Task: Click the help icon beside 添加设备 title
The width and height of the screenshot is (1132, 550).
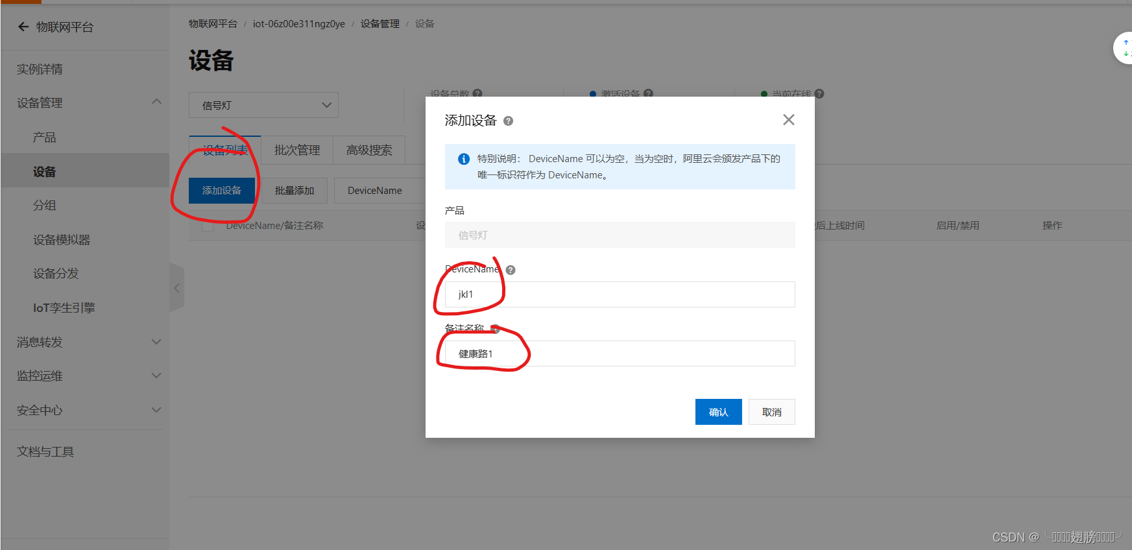Action: pos(508,121)
